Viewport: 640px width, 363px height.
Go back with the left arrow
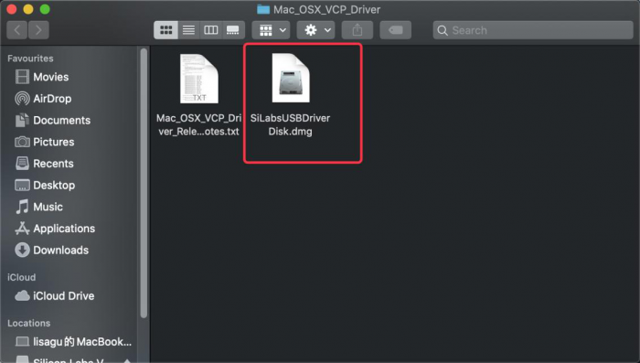(x=17, y=30)
